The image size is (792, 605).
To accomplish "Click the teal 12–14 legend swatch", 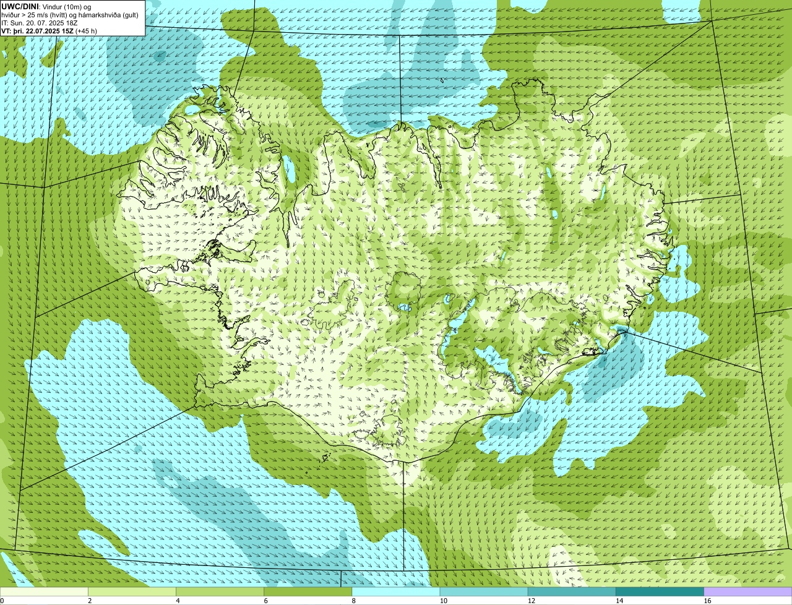I will [572, 592].
